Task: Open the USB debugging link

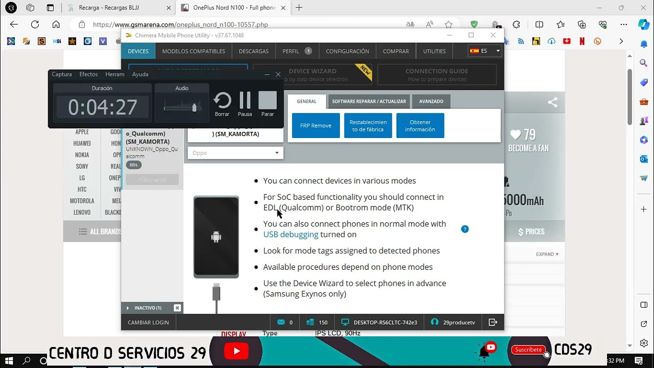Action: (291, 235)
